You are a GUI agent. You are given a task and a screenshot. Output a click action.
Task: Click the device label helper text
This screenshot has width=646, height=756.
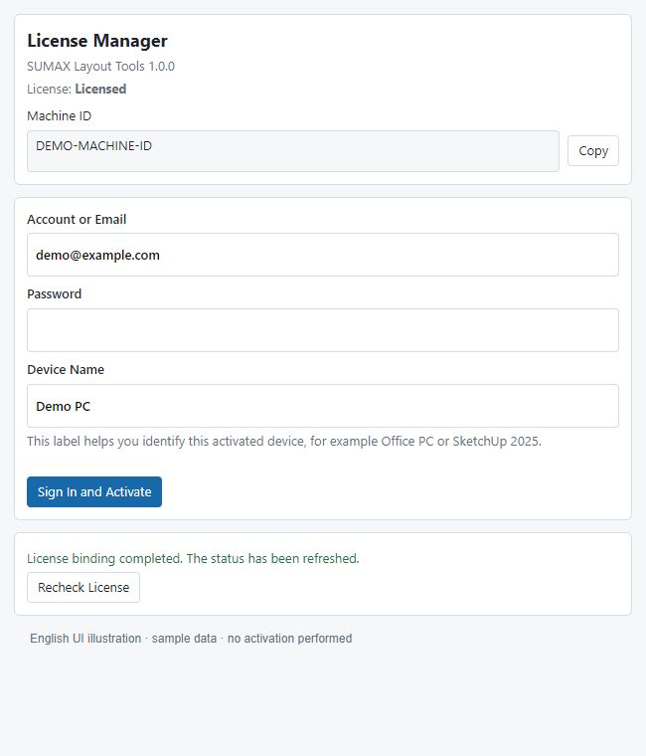(x=284, y=441)
